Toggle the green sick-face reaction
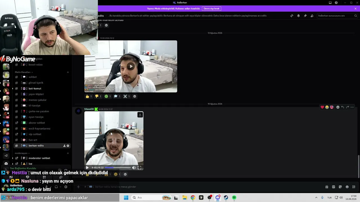Screen dimensions: 360x202 108,96
